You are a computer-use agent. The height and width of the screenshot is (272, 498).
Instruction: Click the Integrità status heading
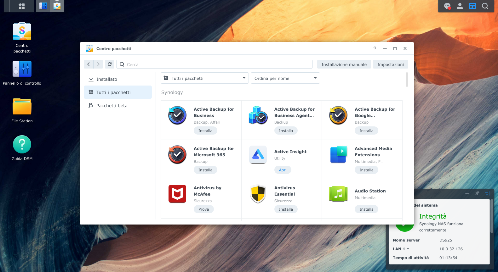433,216
